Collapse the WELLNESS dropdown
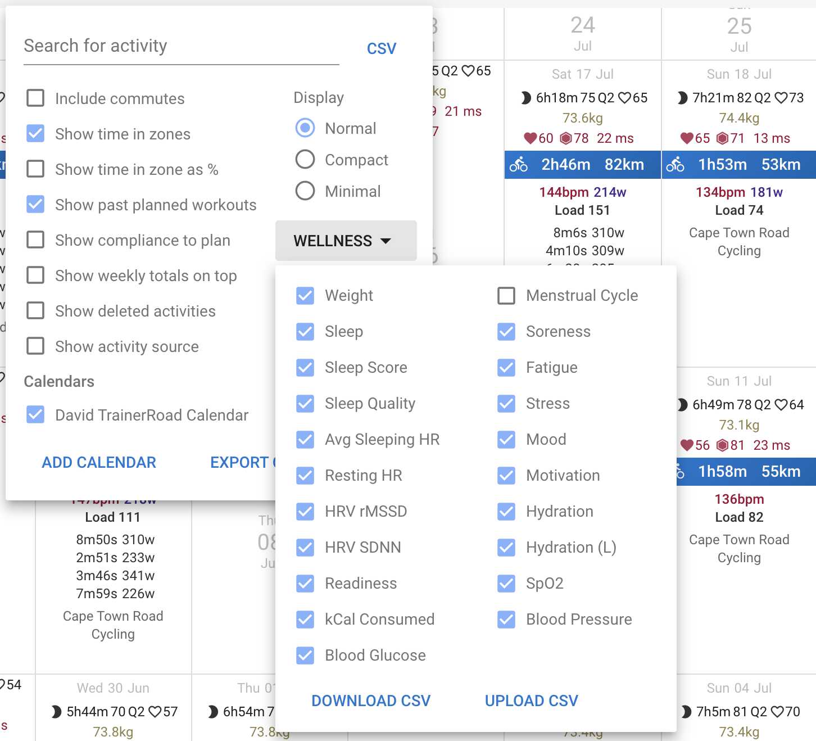The width and height of the screenshot is (816, 741). [x=346, y=241]
